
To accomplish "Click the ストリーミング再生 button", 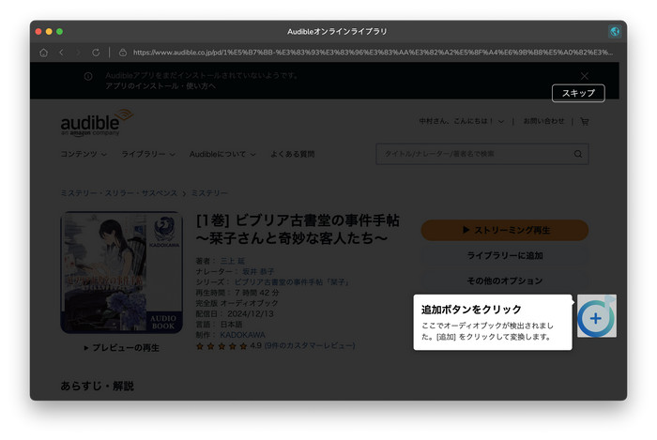I will (x=505, y=230).
